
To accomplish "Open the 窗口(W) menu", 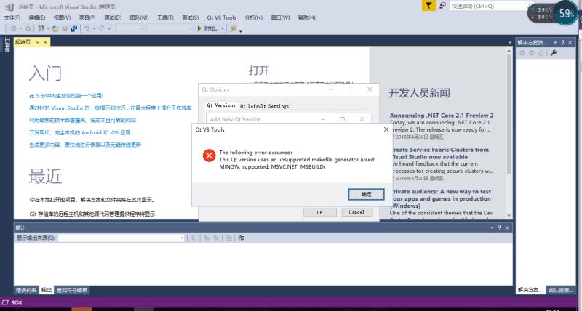I will (x=280, y=17).
